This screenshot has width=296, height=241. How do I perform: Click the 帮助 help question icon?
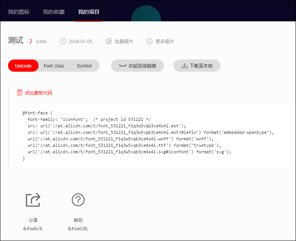pos(78,200)
